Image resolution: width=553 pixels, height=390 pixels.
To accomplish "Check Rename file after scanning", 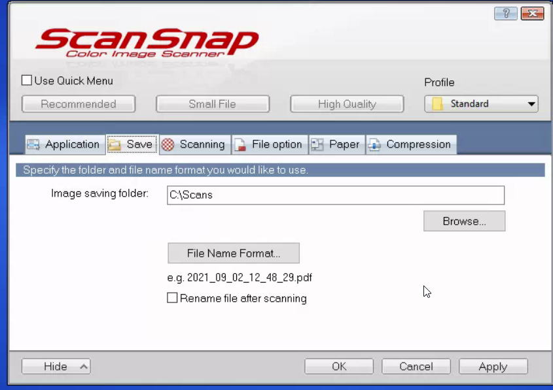I will coord(172,298).
